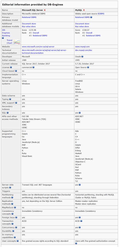
Task: Open Key-value store link under MySQL
Action: point(82,27)
